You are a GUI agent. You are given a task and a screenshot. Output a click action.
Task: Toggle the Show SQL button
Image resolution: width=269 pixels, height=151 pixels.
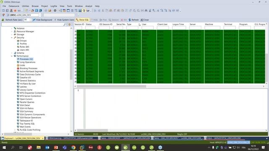[82, 20]
